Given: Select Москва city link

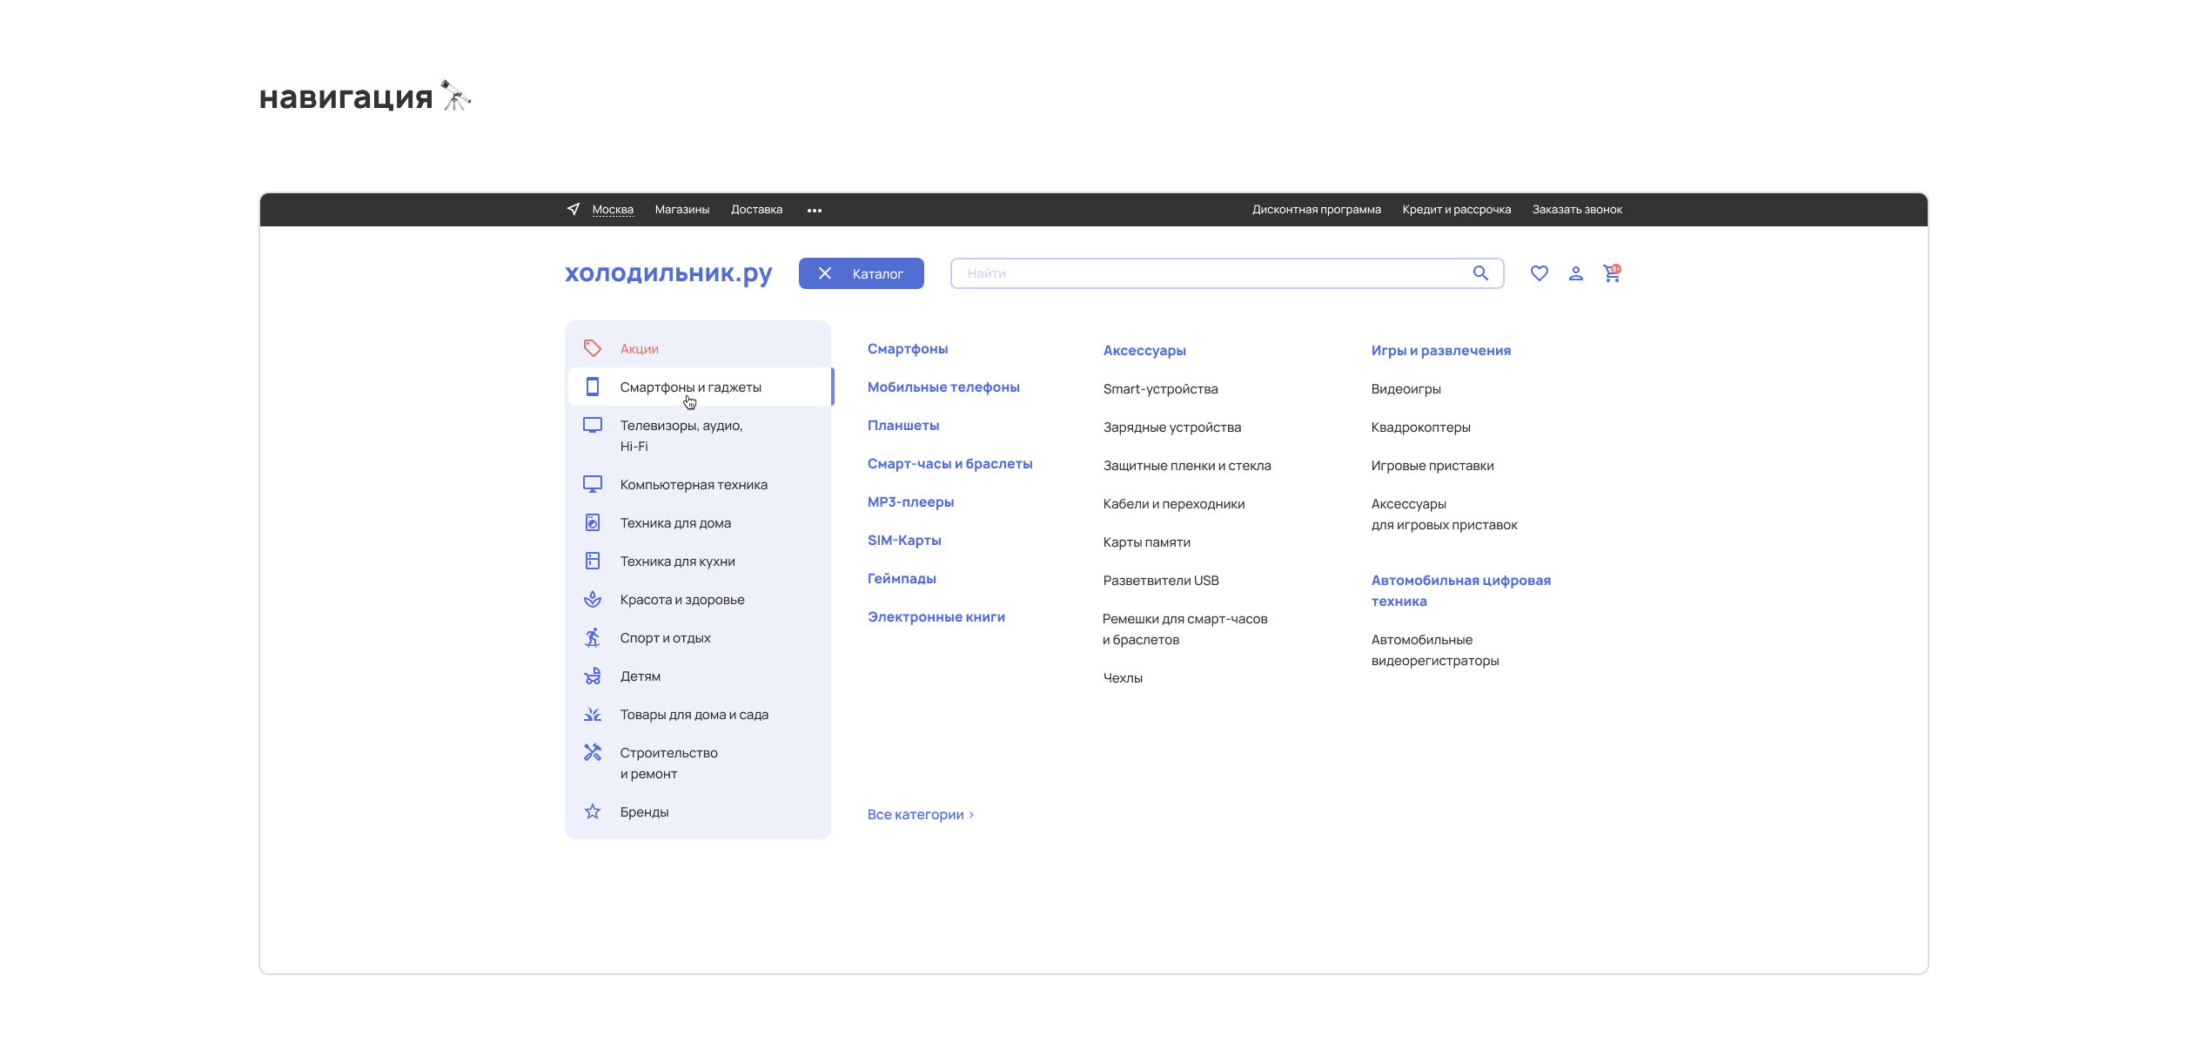Looking at the screenshot, I should [613, 210].
